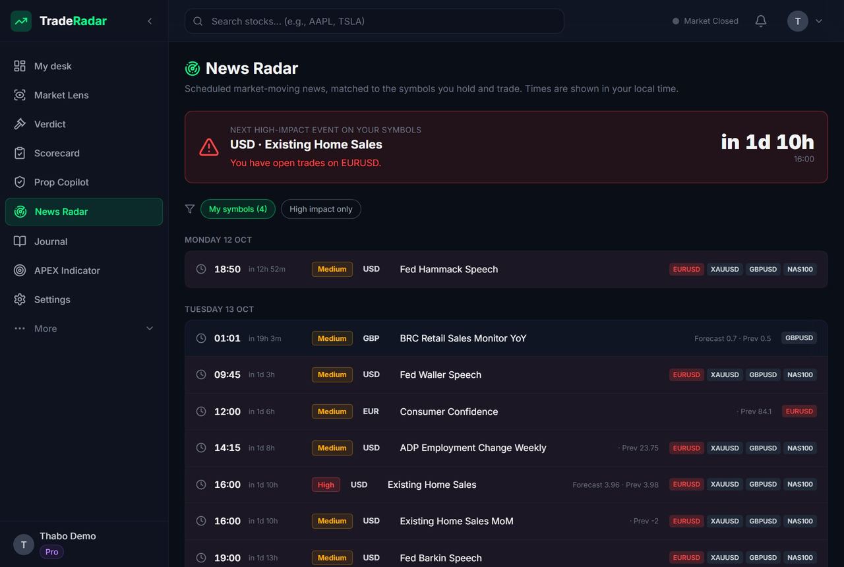Open the account dropdown chevron

tap(819, 21)
